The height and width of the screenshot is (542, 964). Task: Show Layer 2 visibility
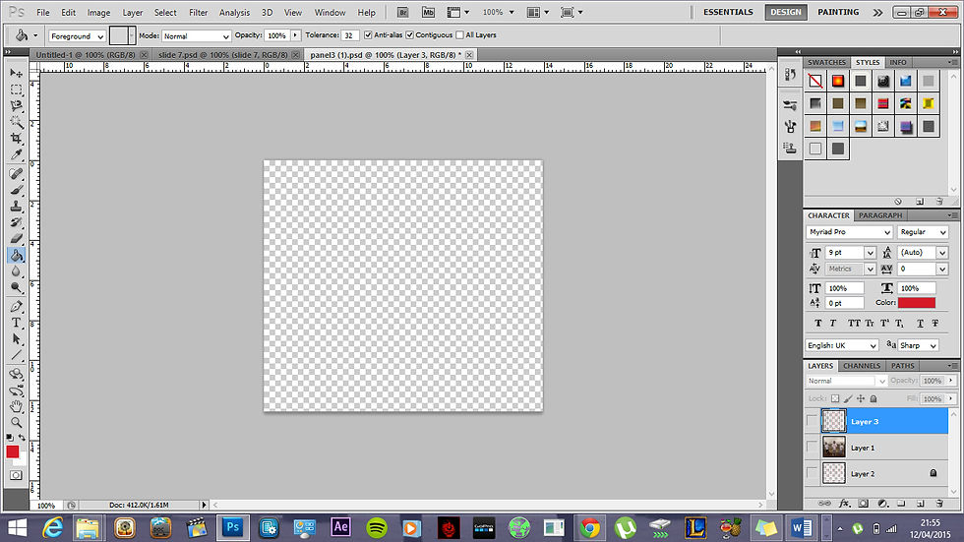pyautogui.click(x=812, y=473)
